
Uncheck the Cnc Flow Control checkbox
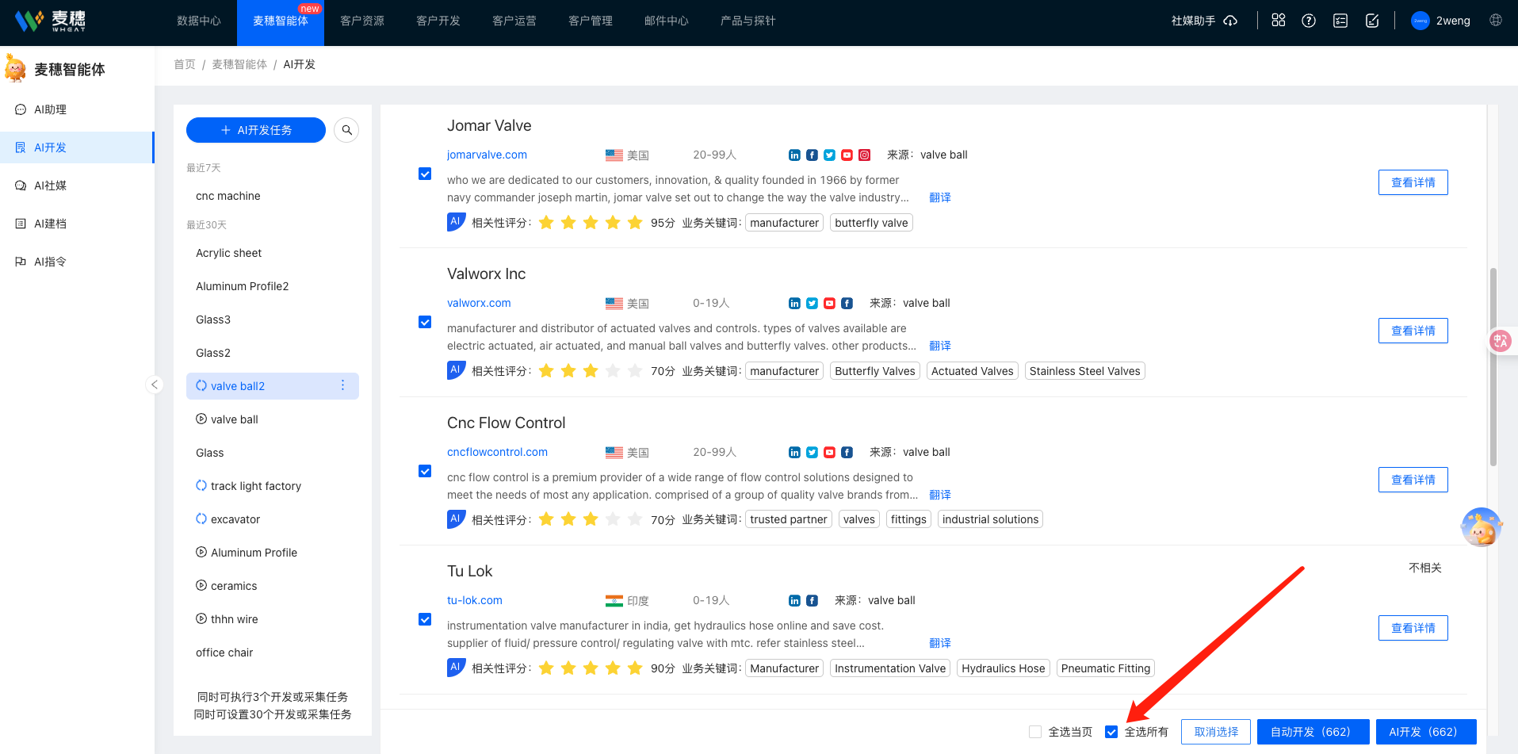tap(425, 471)
